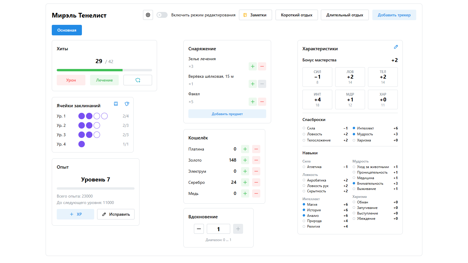Toggle Сила saving throw proficiency
Screen dimensions: 468x263
(x=304, y=128)
